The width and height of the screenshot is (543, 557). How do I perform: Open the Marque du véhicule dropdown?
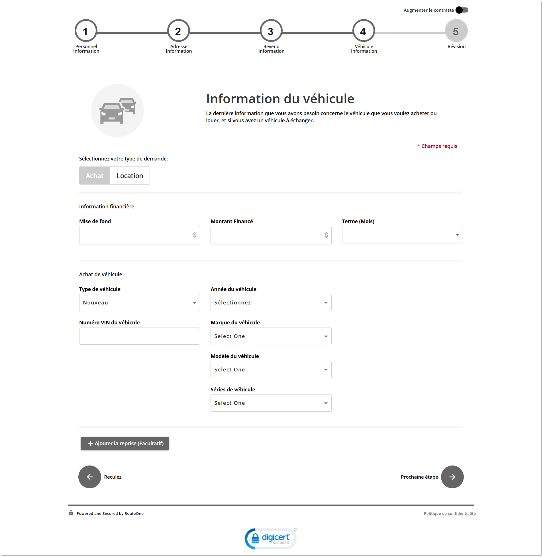coord(271,337)
